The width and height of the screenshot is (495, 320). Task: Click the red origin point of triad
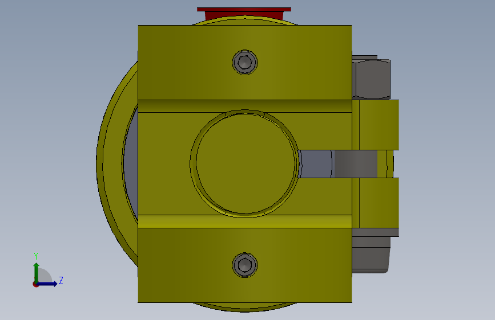35,284
